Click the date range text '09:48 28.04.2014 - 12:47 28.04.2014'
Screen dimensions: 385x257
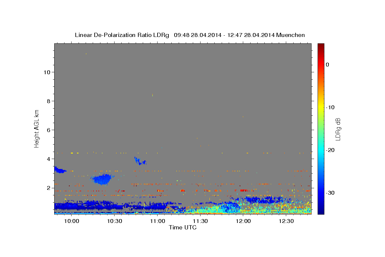(224, 35)
